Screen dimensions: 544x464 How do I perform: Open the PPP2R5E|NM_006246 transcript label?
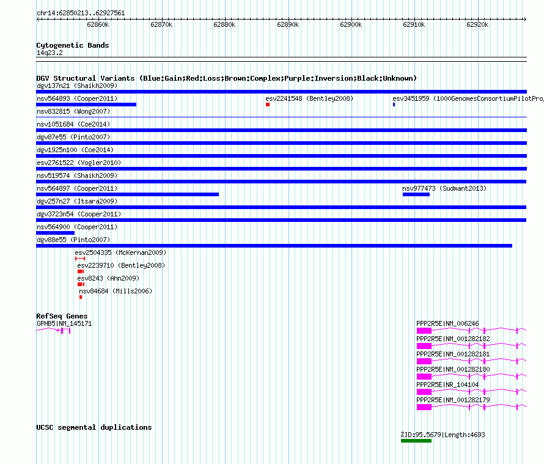447,323
